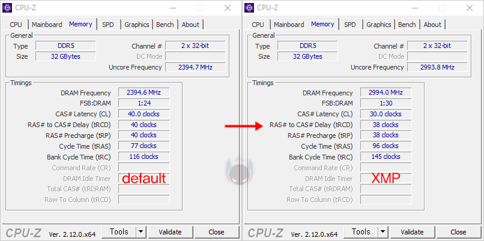The image size is (484, 241).
Task: Click the CPU-Z app icon in left window title bar
Action: click(x=7, y=8)
